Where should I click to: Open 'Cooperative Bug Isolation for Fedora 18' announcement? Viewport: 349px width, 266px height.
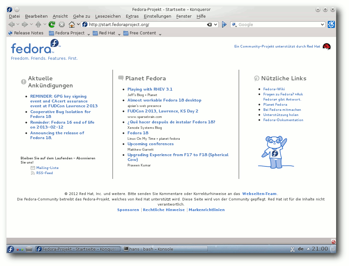61,114
